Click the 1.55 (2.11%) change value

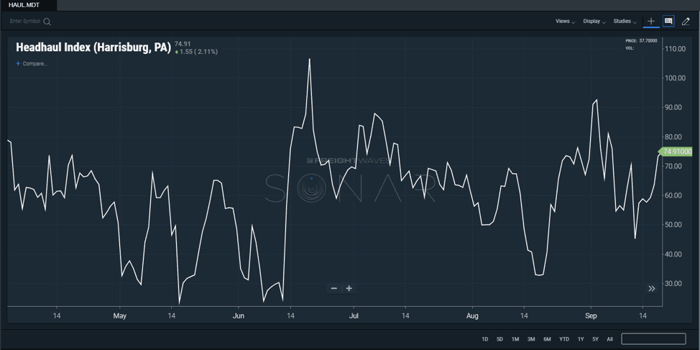pos(198,52)
